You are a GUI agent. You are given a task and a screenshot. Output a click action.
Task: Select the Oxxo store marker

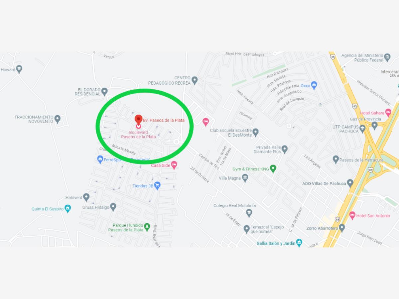(314, 85)
